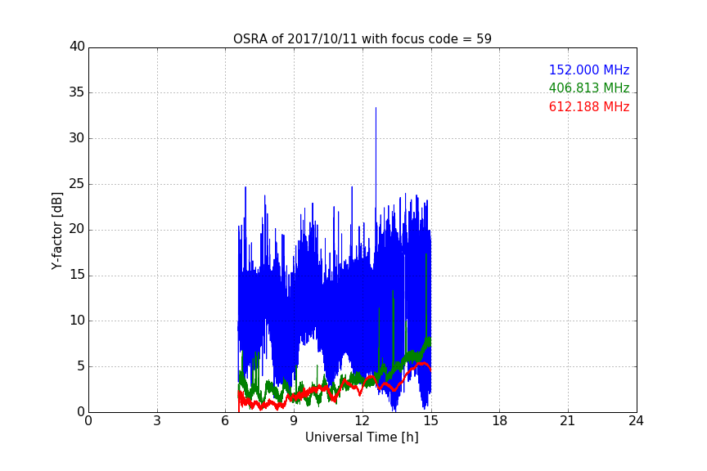
Task: Click the x-axis tick label '12'
Action: pyautogui.click(x=363, y=421)
